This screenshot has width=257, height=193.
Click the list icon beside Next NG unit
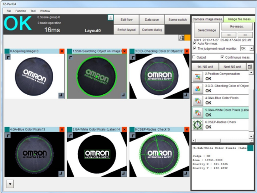pyautogui.click(x=250, y=66)
